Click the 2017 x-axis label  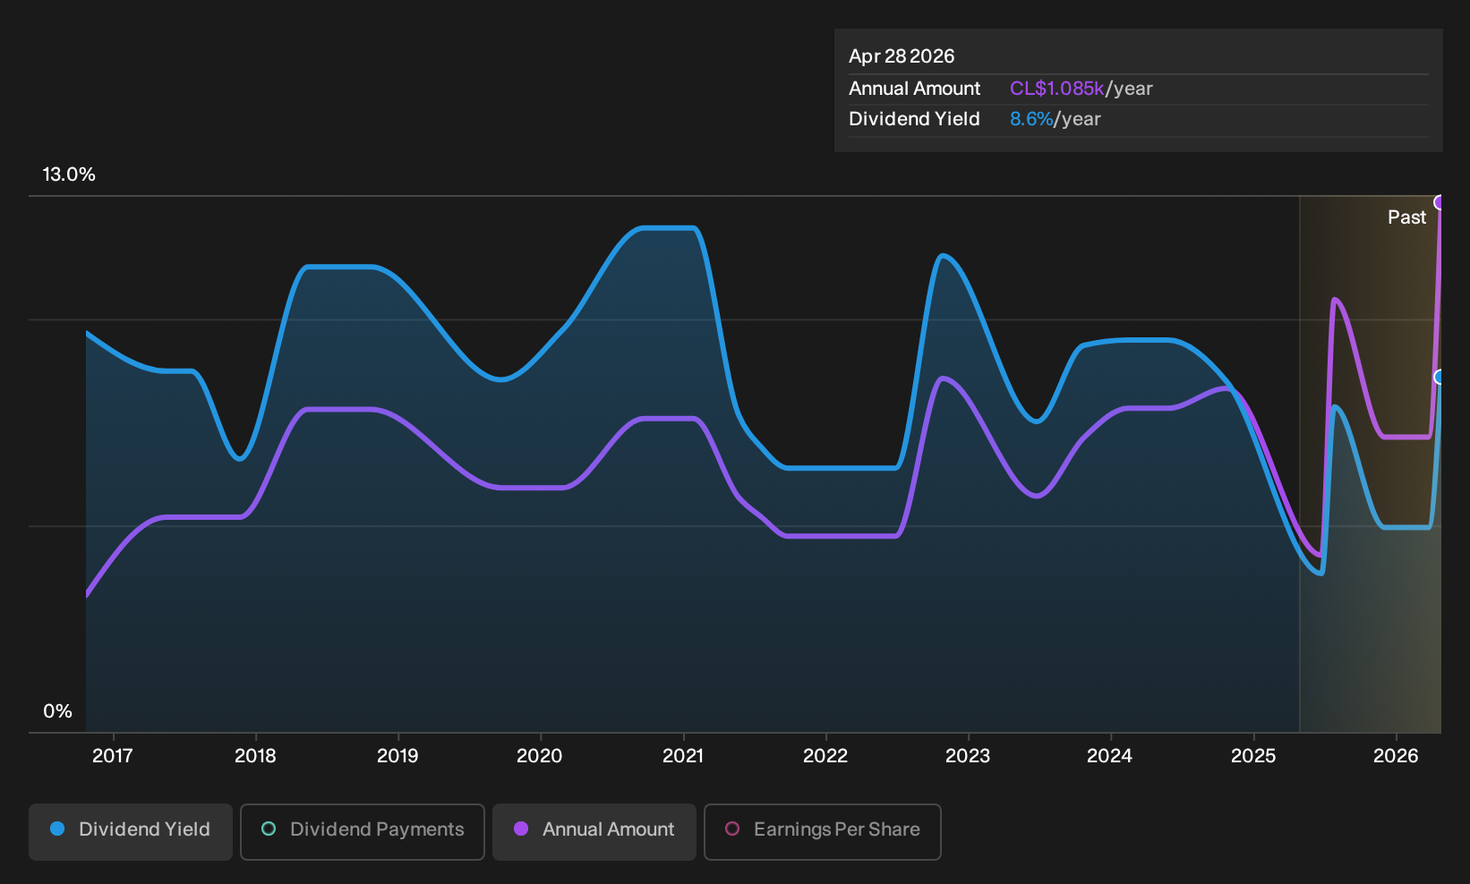click(x=113, y=756)
